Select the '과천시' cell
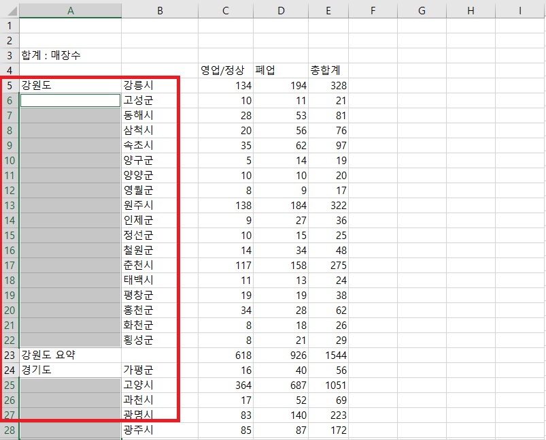Image resolution: width=546 pixels, height=440 pixels. pos(160,400)
